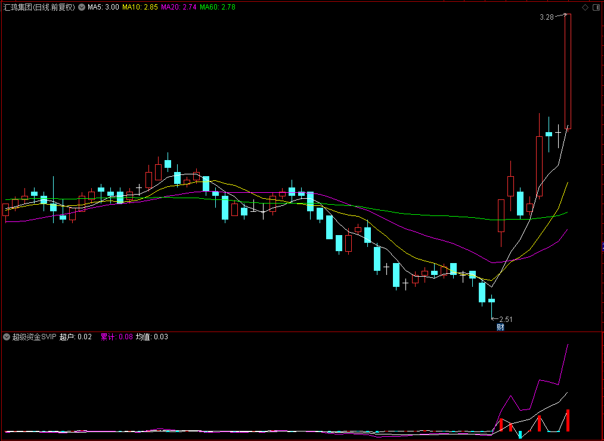Click the tallest red bar in the fund indicator
604x441 pixels.
click(568, 420)
